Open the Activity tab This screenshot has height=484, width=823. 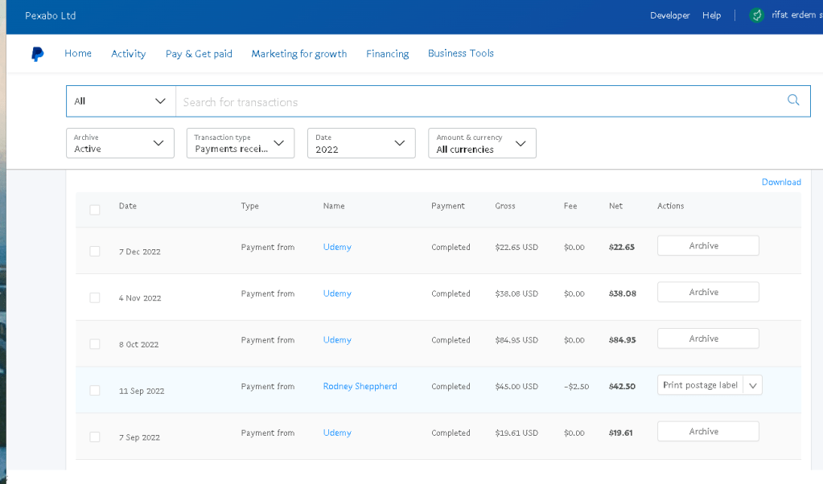(x=129, y=54)
